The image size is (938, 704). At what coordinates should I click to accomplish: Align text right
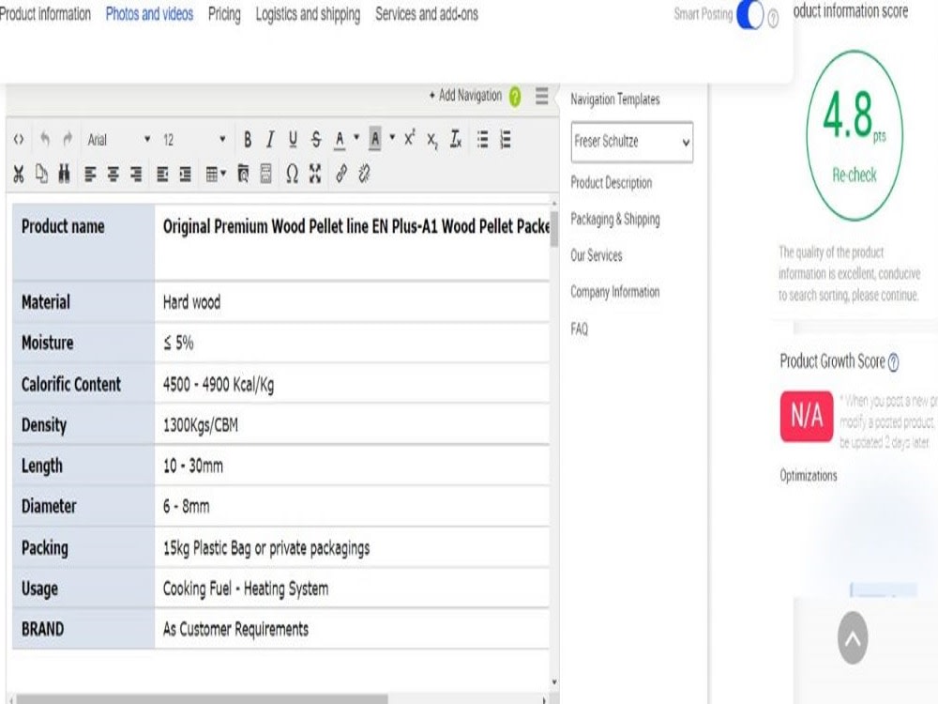(136, 175)
